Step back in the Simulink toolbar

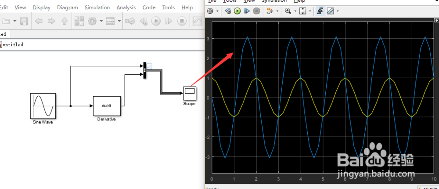point(144,21)
